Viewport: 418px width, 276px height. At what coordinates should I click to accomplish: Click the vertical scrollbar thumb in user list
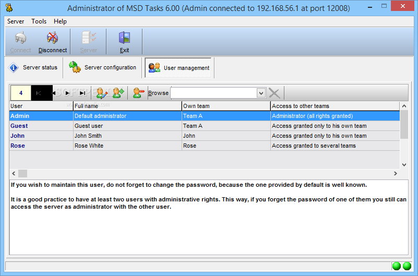[x=404, y=124]
